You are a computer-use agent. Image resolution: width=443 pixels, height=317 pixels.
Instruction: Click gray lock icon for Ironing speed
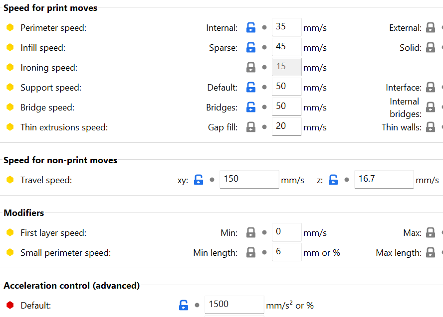[x=251, y=68]
